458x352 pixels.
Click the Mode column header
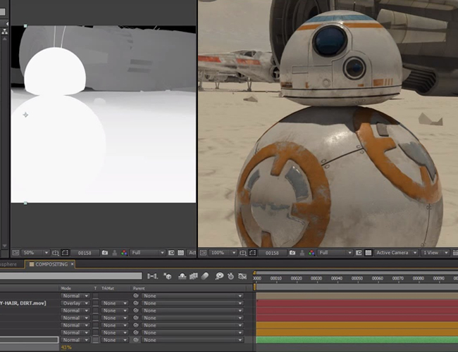click(66, 289)
